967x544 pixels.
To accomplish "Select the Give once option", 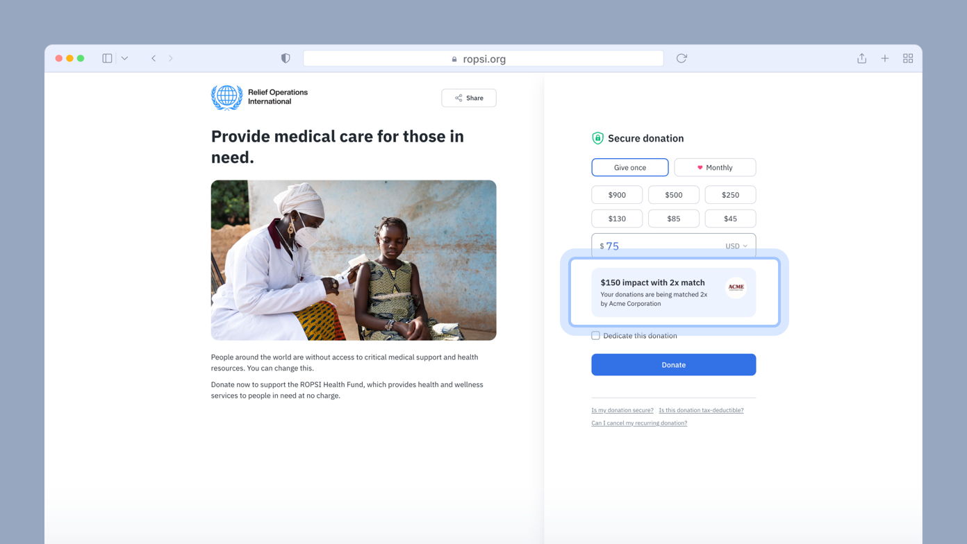I will pyautogui.click(x=629, y=167).
